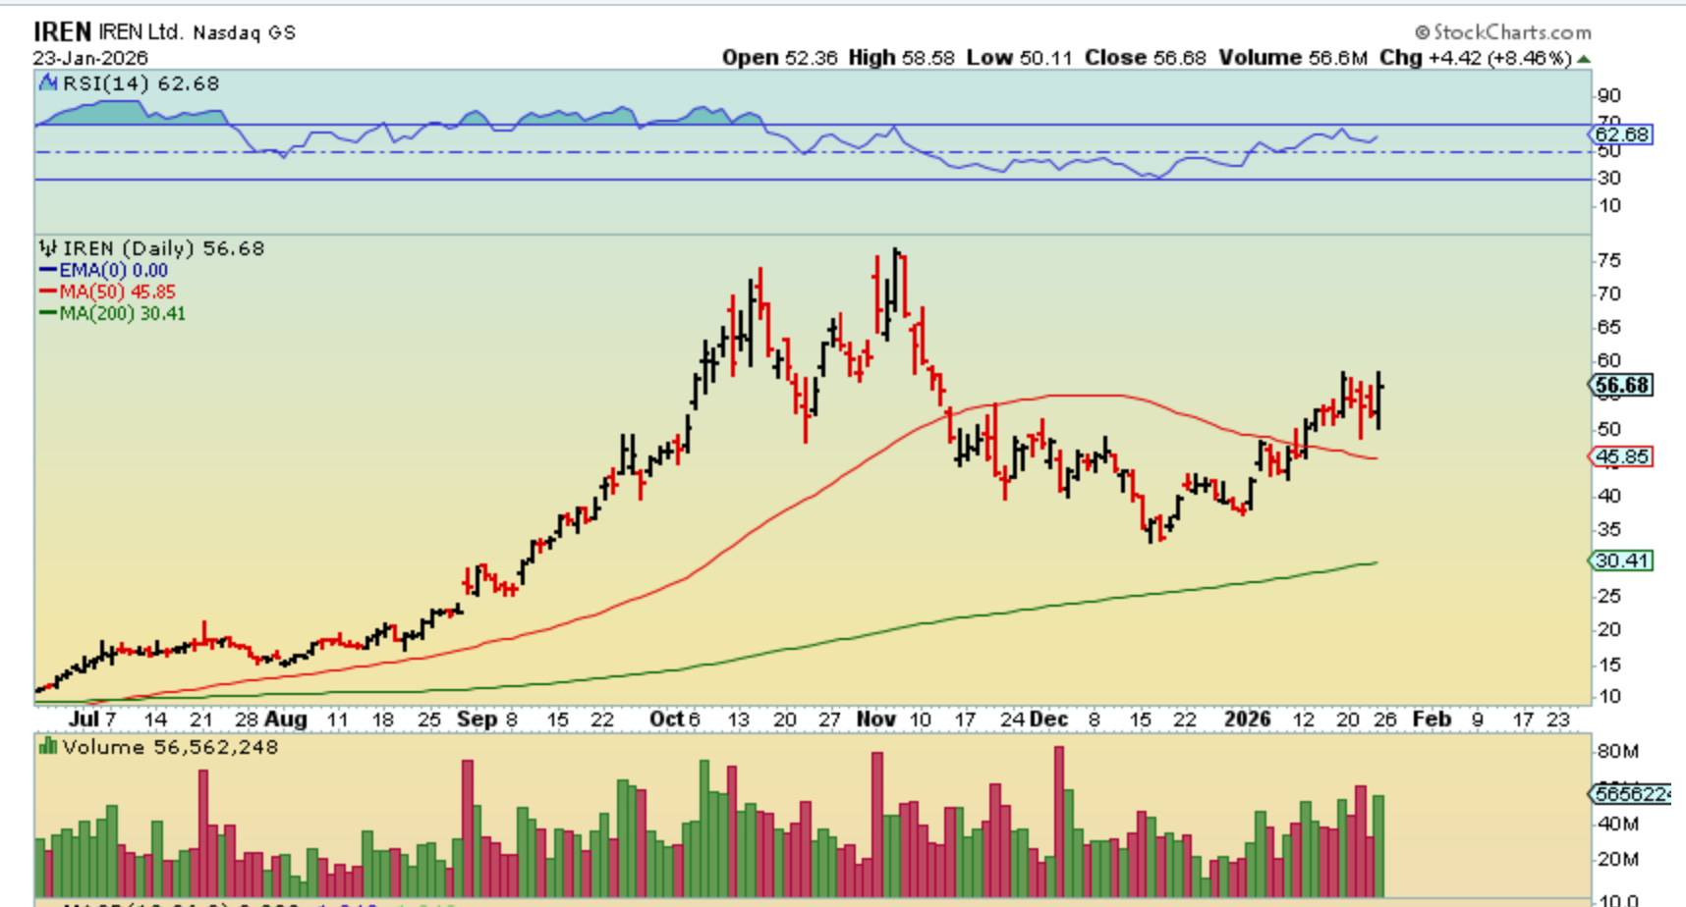Click the 62.68 RSI tag on right axis
Image resolution: width=1686 pixels, height=907 pixels.
(x=1621, y=134)
